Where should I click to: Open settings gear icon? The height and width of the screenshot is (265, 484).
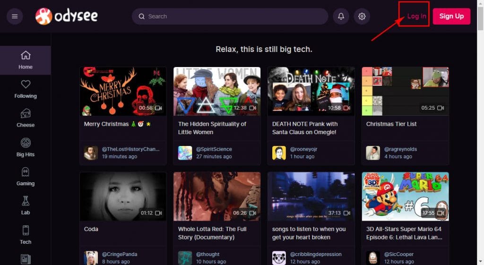click(362, 17)
